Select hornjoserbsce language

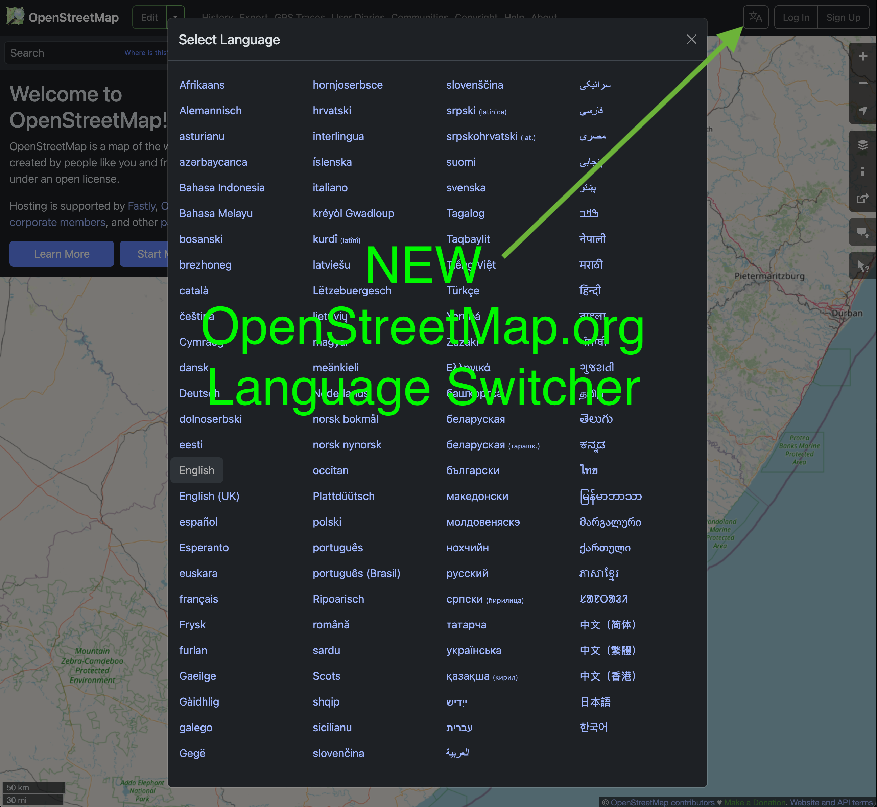pos(348,85)
